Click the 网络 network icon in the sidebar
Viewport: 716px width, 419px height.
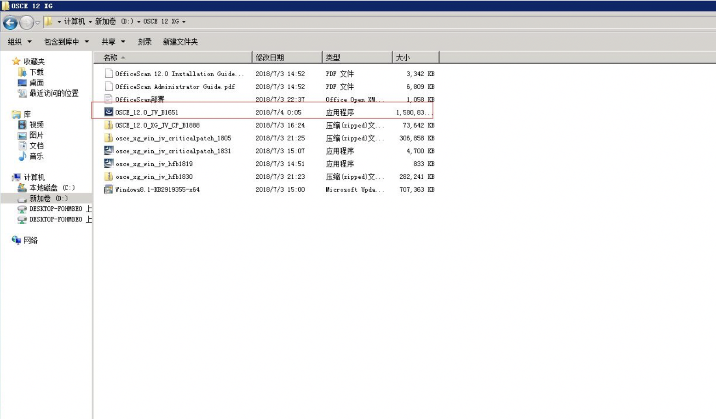point(16,240)
